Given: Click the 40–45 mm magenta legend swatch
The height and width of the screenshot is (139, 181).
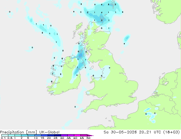Looking at the screenshot, I should pyautogui.click(x=77, y=135).
